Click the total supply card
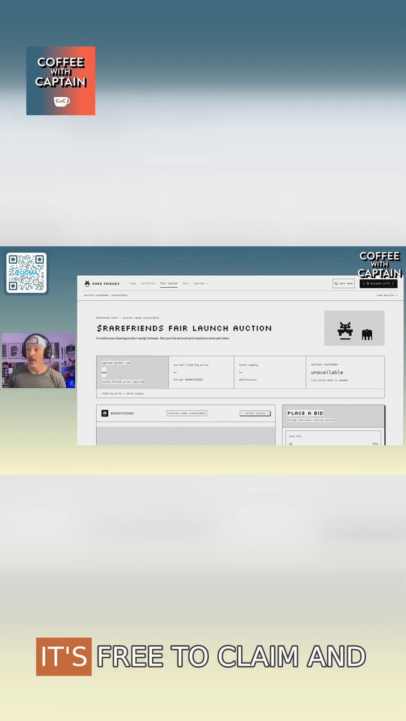 click(270, 373)
